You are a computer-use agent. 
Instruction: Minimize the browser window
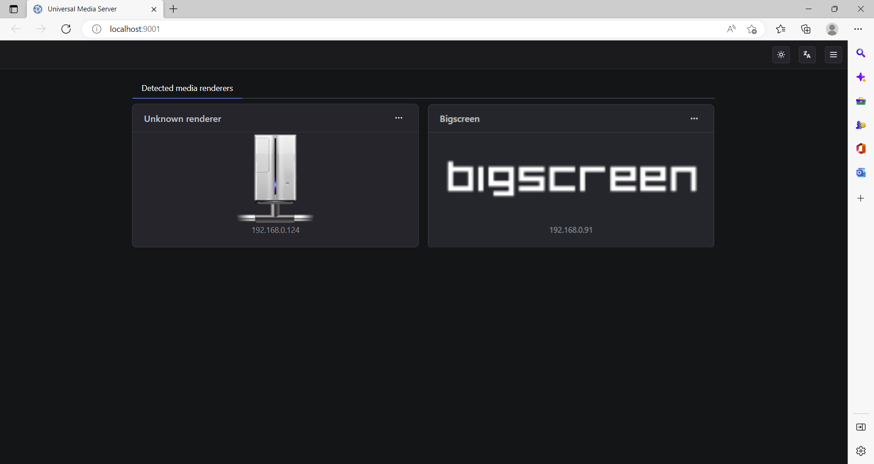tap(808, 9)
